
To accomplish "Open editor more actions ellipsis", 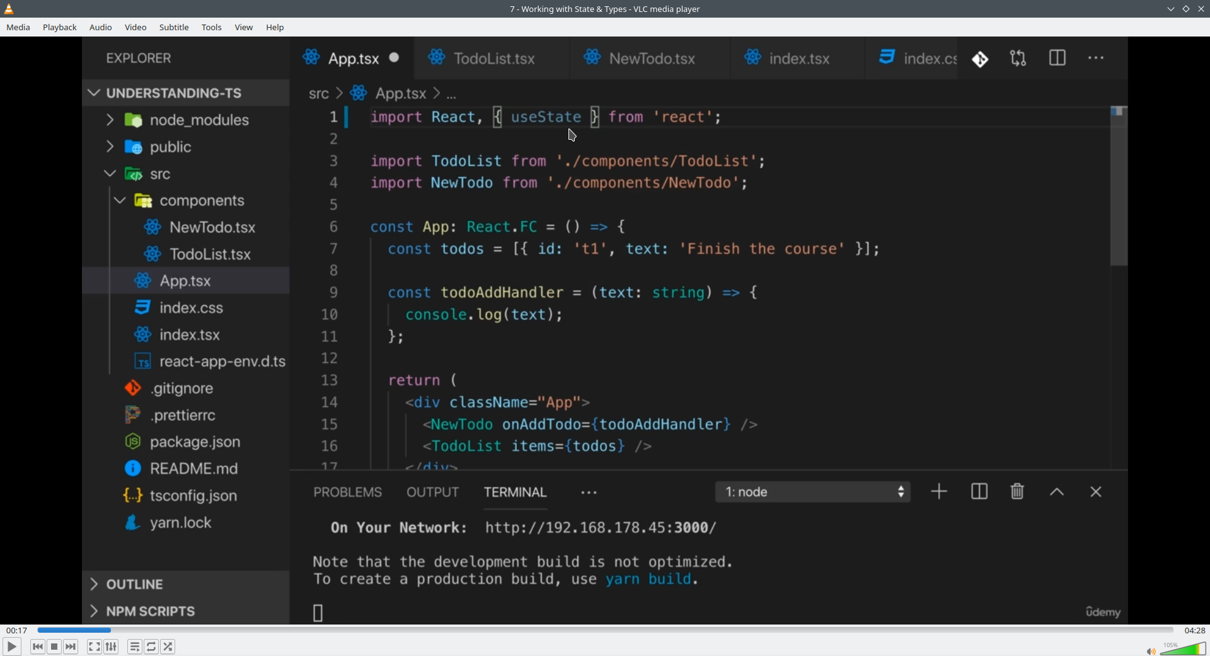I will tap(1096, 58).
